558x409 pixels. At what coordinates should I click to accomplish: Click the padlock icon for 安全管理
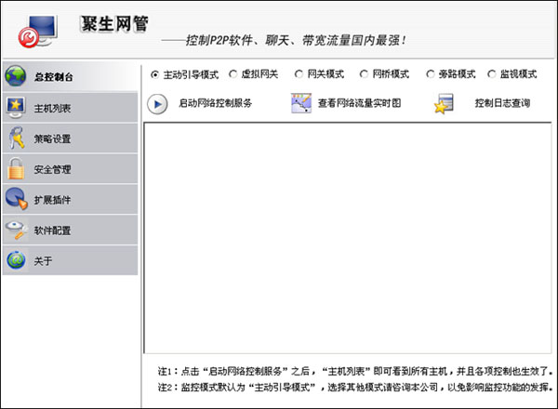[x=16, y=168]
